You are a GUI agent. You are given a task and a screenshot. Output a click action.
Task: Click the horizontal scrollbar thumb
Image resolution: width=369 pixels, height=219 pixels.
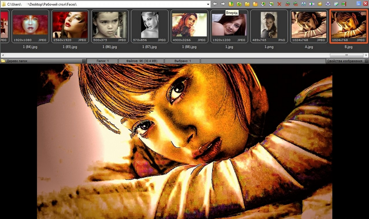(x=346, y=55)
